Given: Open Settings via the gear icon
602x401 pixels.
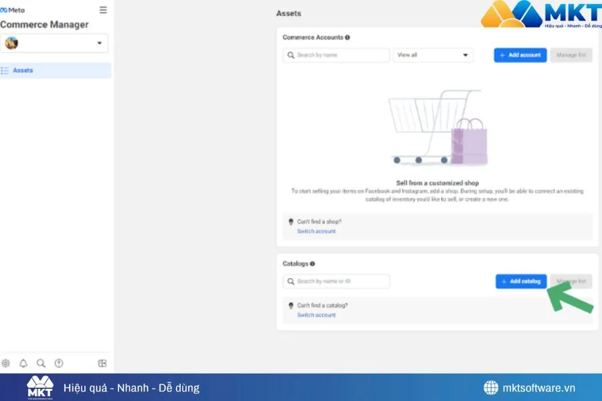Looking at the screenshot, I should coord(6,363).
